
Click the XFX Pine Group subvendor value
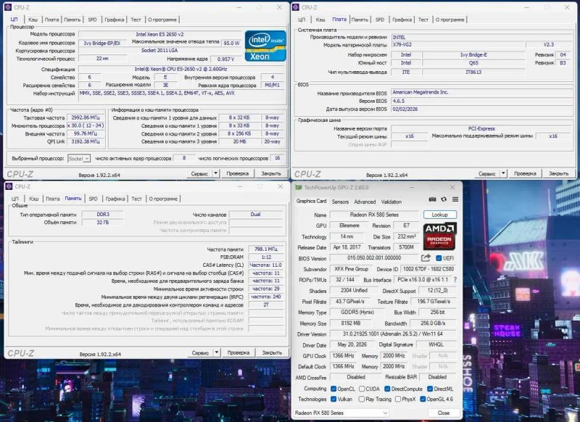click(x=351, y=269)
